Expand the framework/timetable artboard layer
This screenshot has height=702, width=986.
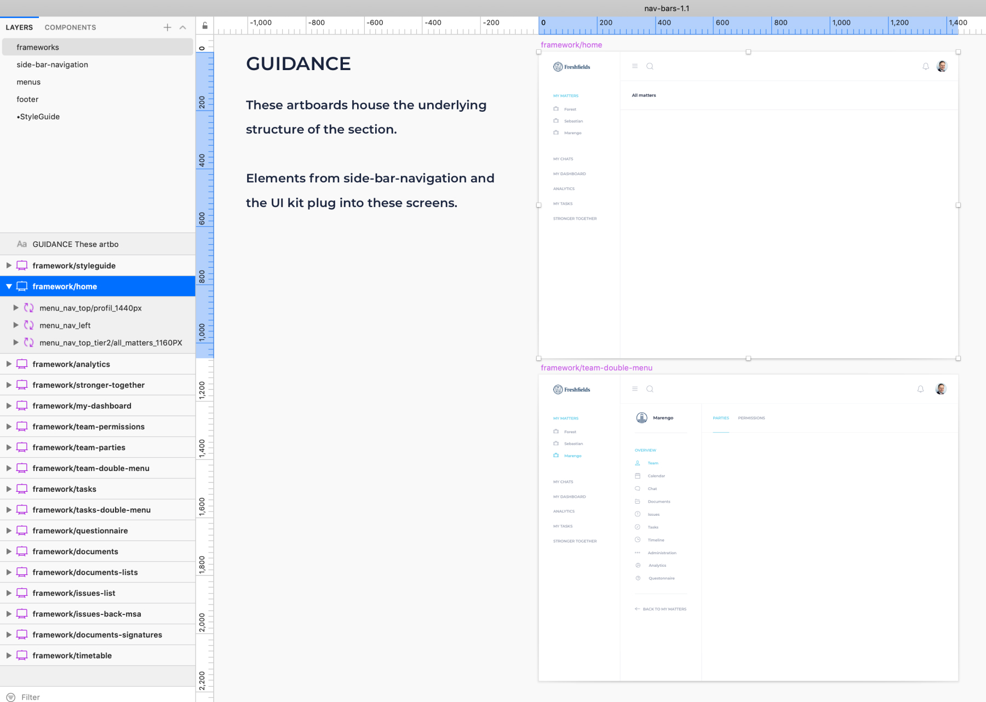[9, 655]
